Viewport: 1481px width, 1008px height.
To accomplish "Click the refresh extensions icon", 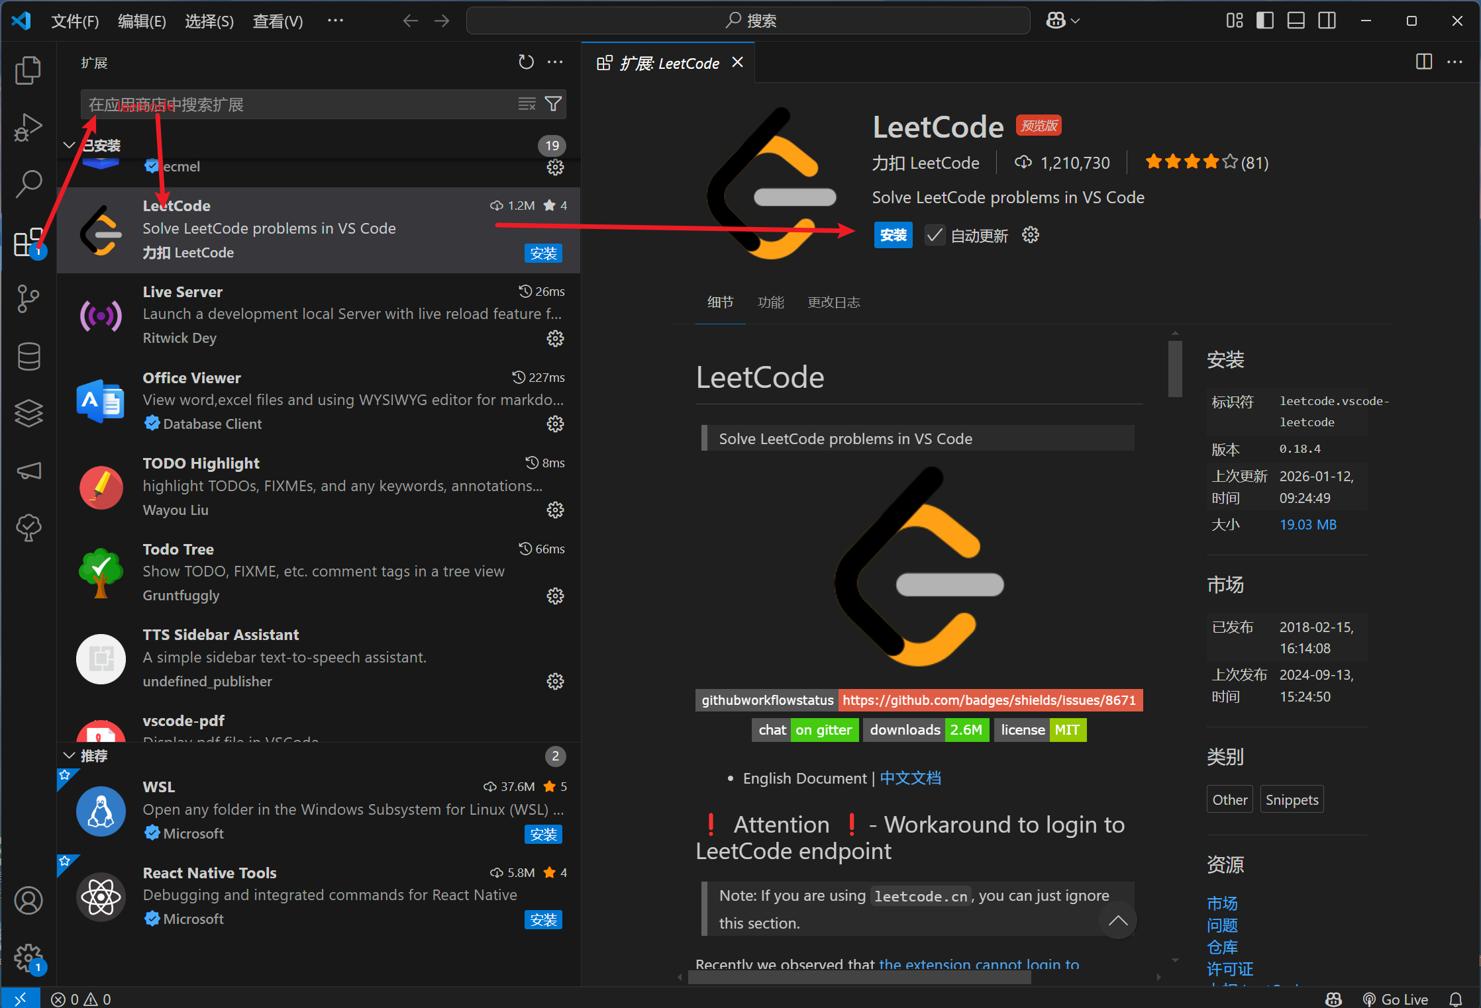I will click(526, 62).
